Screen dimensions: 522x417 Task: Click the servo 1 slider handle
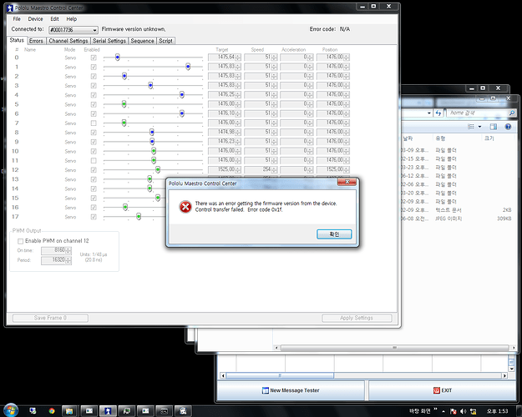(188, 67)
